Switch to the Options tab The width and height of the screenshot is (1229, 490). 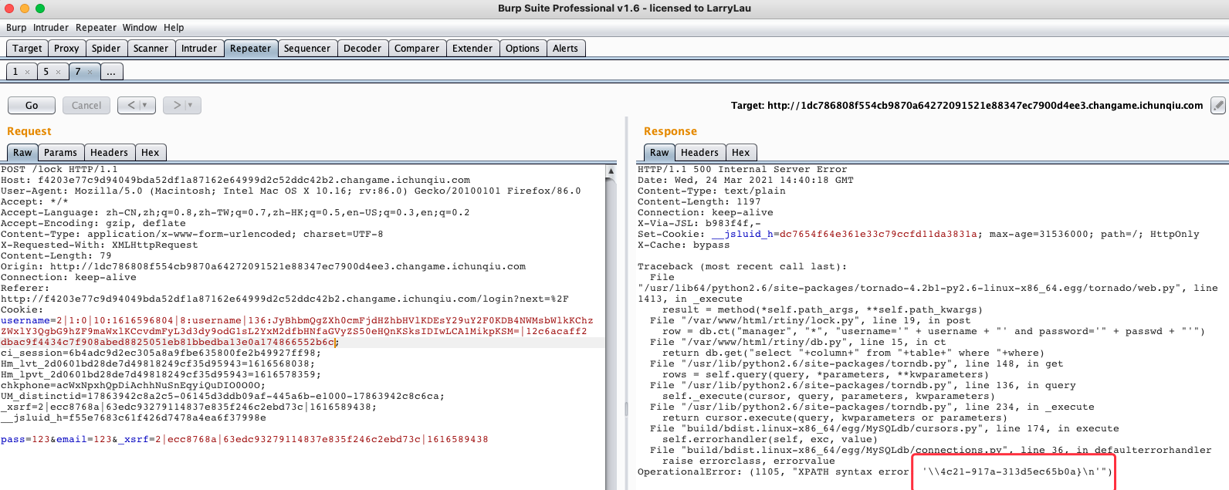[x=523, y=48]
